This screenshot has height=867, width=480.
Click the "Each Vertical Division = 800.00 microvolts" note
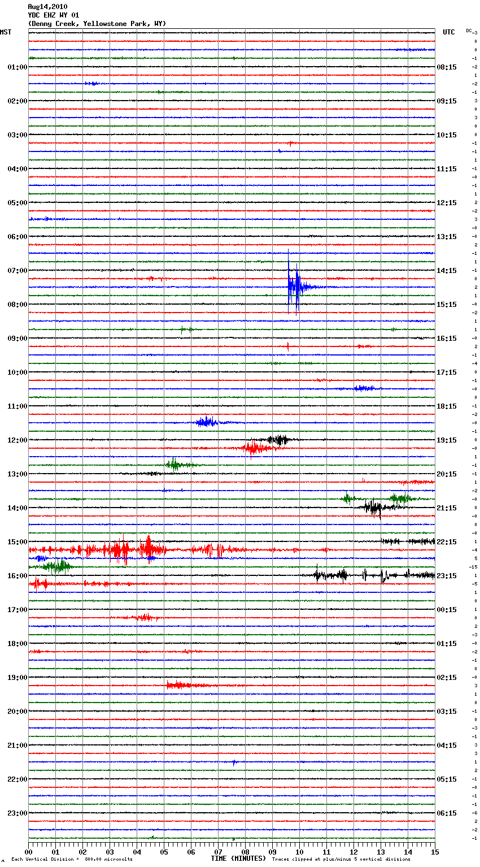pyautogui.click(x=72, y=860)
